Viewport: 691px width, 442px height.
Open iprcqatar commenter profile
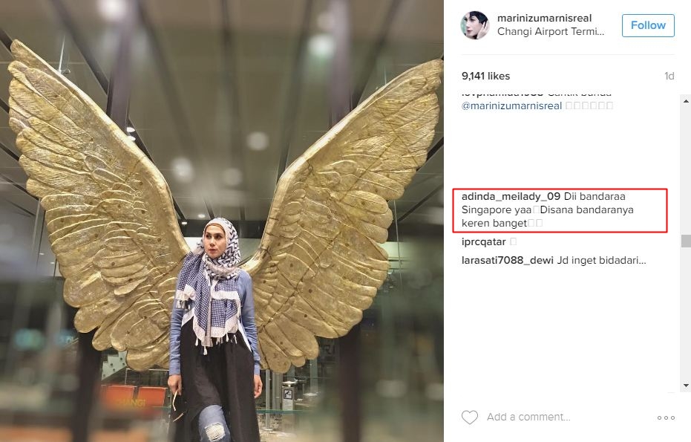click(483, 241)
